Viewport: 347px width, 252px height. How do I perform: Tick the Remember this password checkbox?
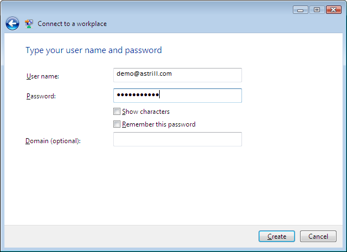pos(117,124)
